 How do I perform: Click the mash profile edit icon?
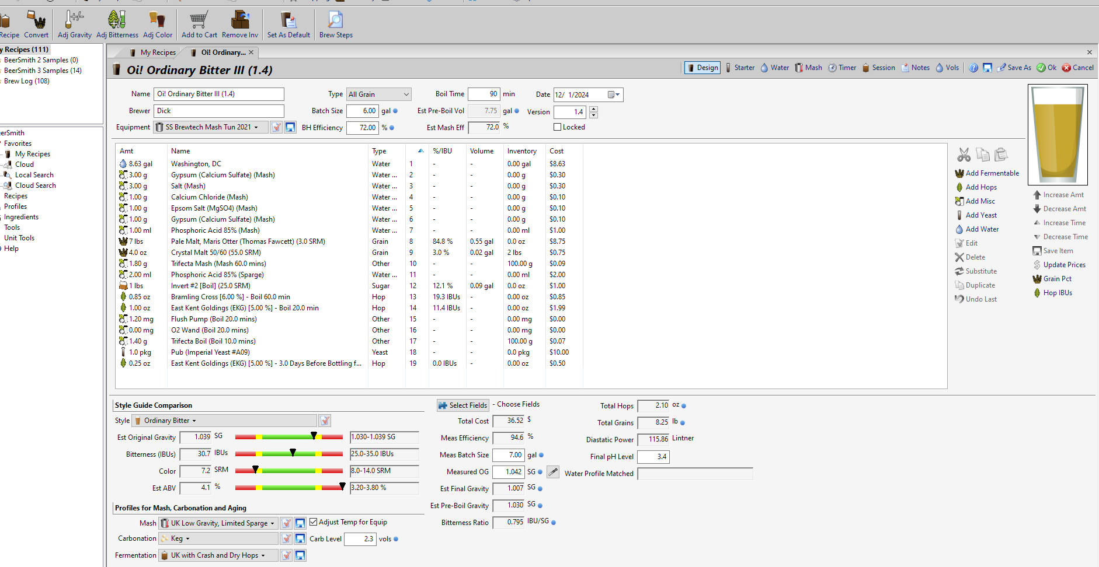click(286, 523)
